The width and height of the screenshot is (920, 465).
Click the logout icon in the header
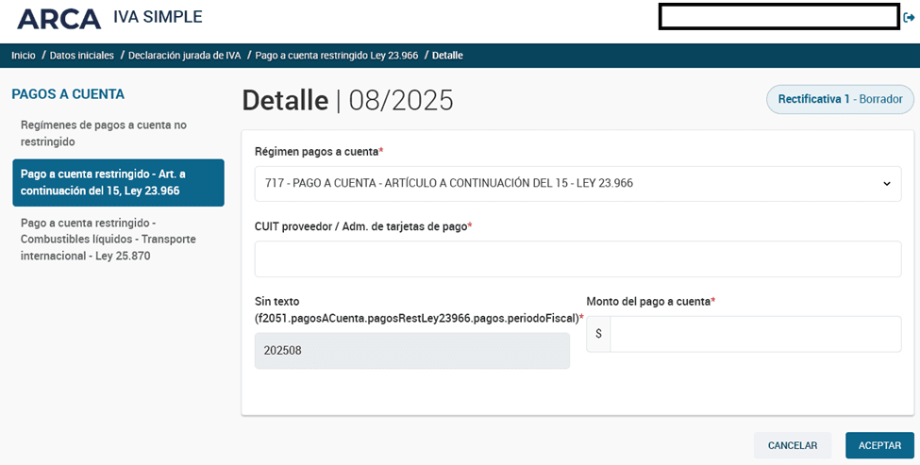click(909, 18)
